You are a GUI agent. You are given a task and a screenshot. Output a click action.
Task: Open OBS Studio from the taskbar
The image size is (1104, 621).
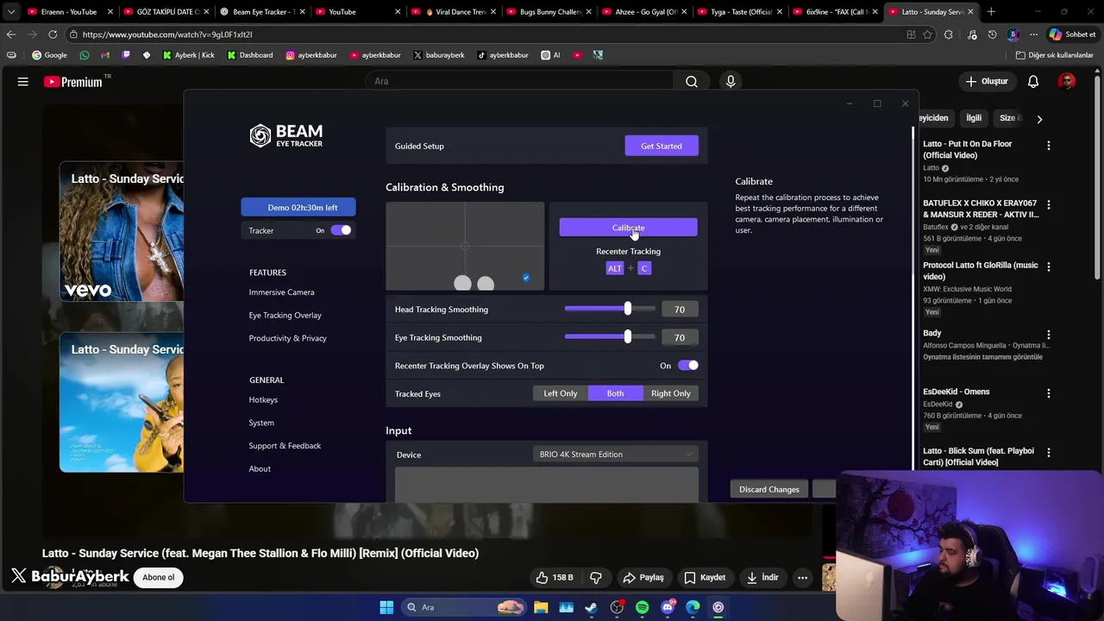point(617,607)
